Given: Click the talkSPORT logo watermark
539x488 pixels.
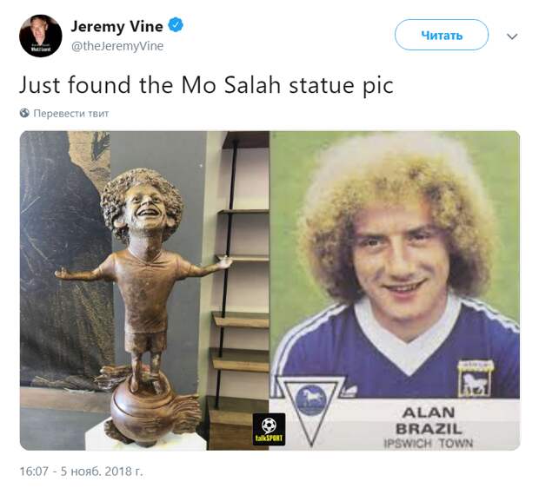Looking at the screenshot, I should tap(269, 429).
